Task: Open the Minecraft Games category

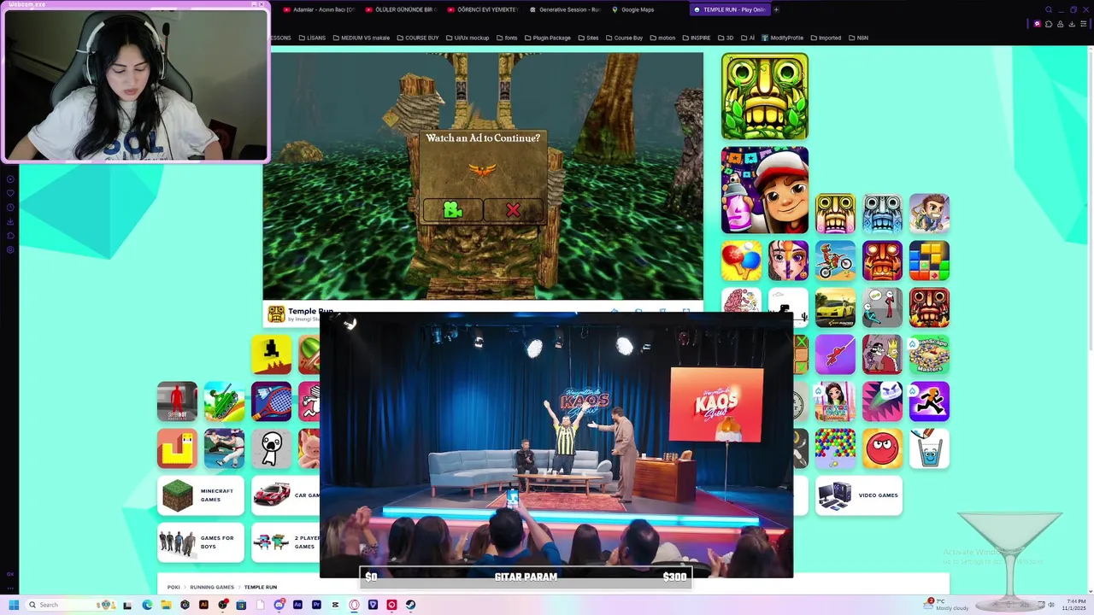Action: 201,495
